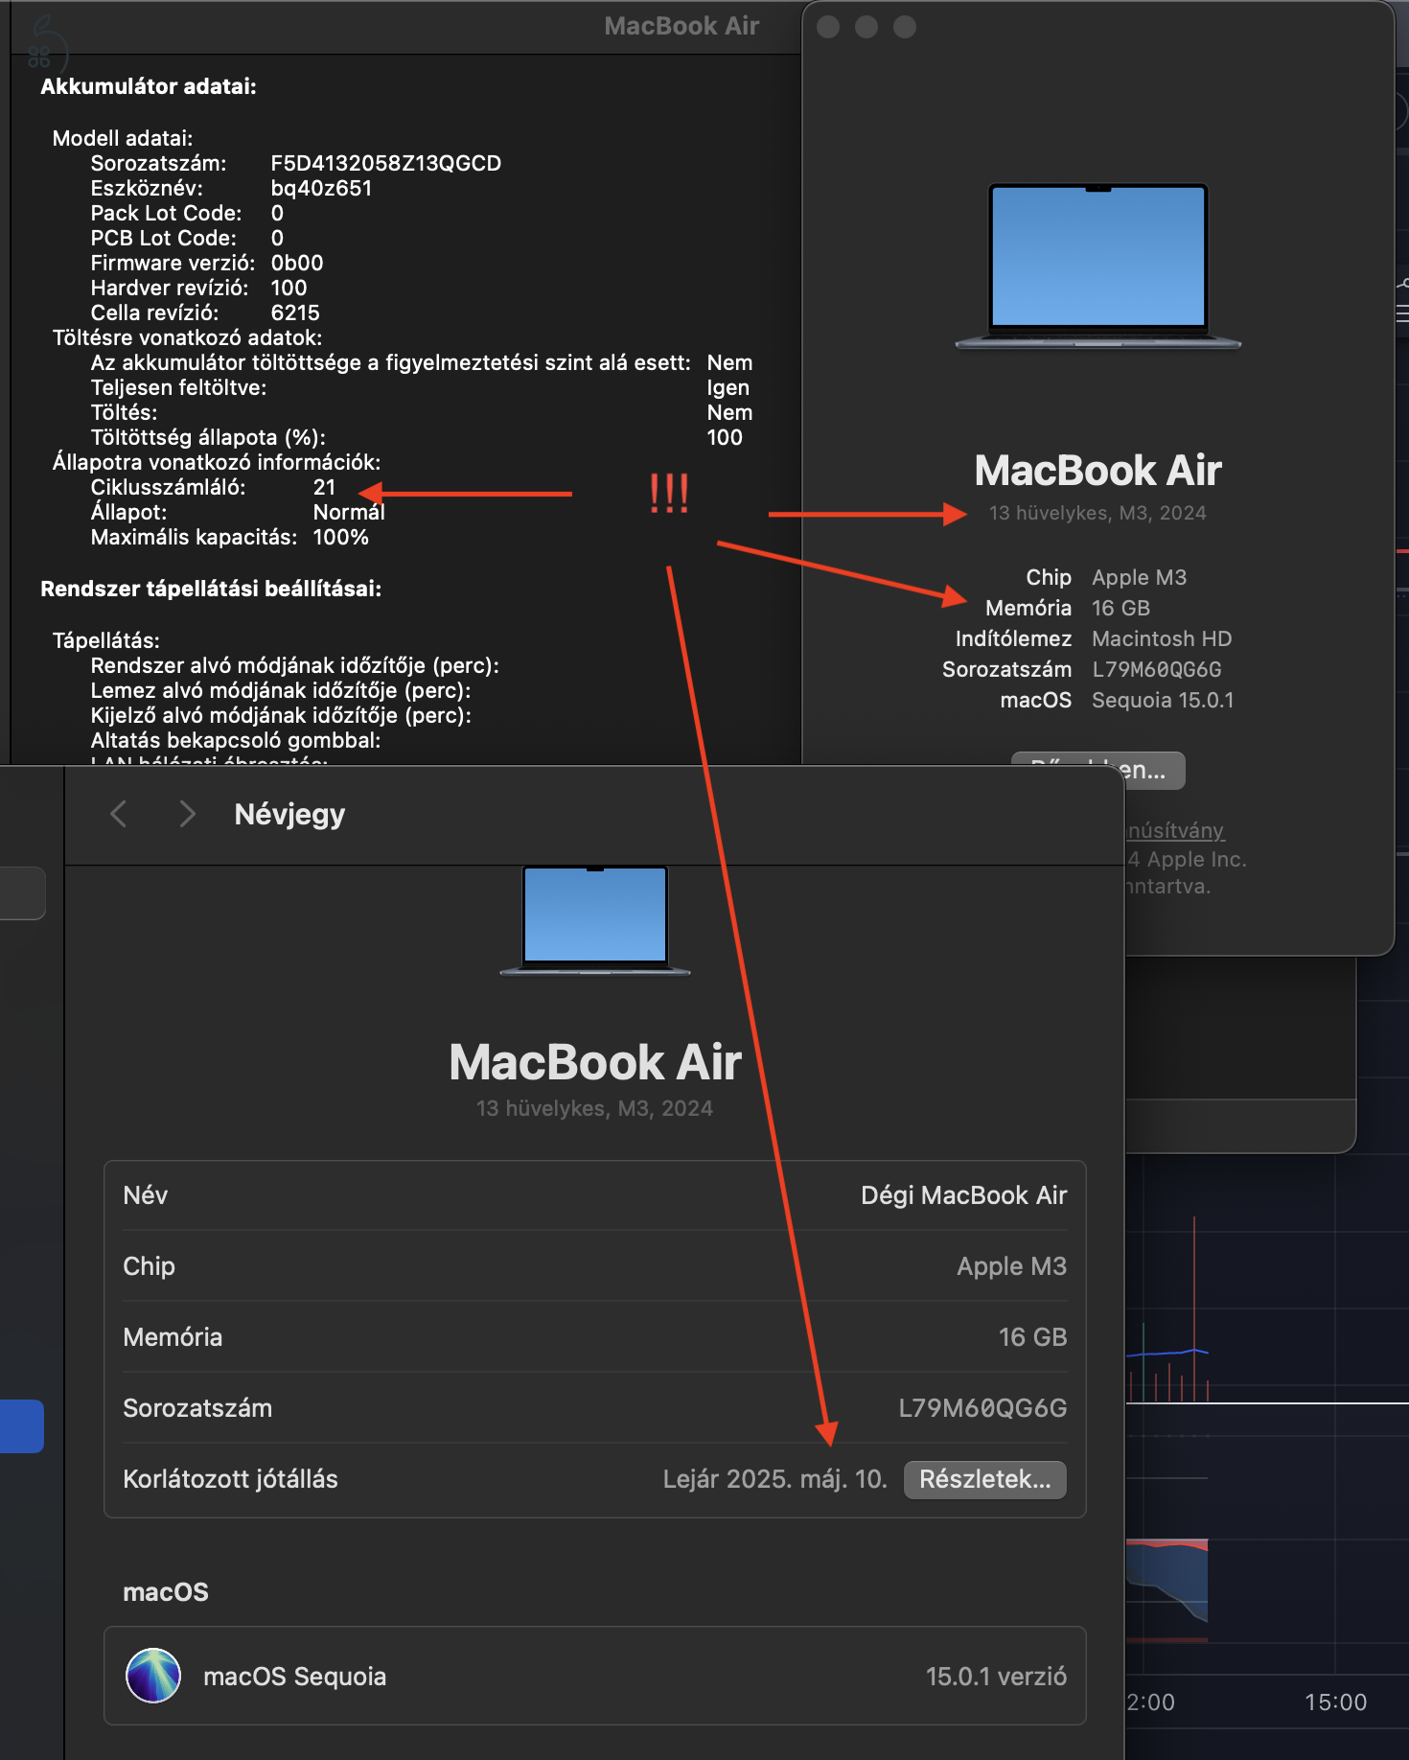The height and width of the screenshot is (1760, 1409).
Task: Click the Rendszer tápellátási beállításai heading
Action: pos(211,589)
